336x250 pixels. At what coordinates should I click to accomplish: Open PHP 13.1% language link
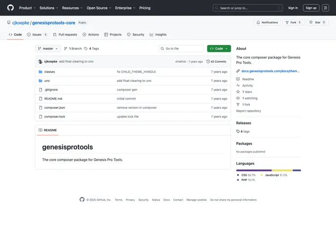point(246,180)
